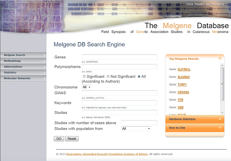The width and height of the screenshot is (231, 161).
Task: Open the MelGene Statistics accordion header
Action: (195, 119)
